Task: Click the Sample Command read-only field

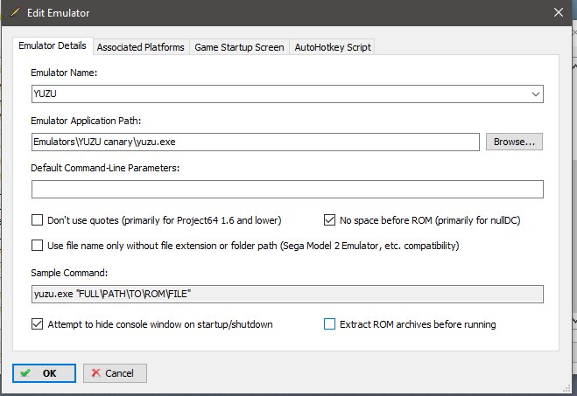Action: (287, 295)
